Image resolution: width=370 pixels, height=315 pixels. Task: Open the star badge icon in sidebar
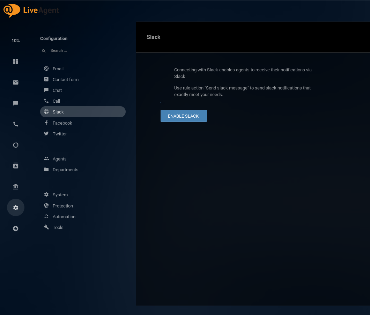coord(16,228)
